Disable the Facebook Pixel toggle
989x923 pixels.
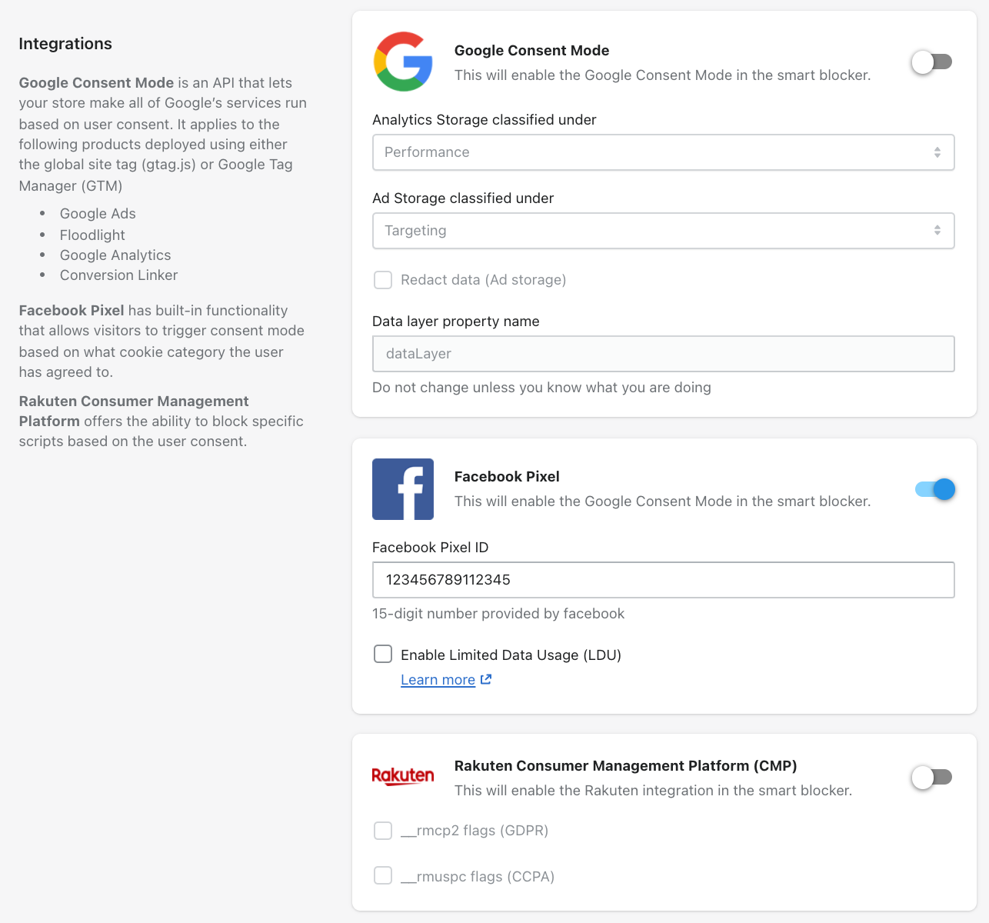click(935, 489)
